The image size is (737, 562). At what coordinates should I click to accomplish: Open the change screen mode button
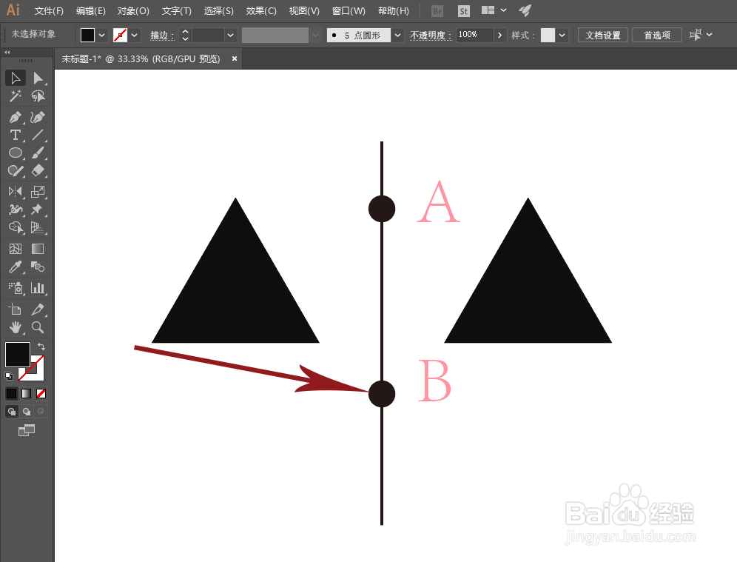27,430
